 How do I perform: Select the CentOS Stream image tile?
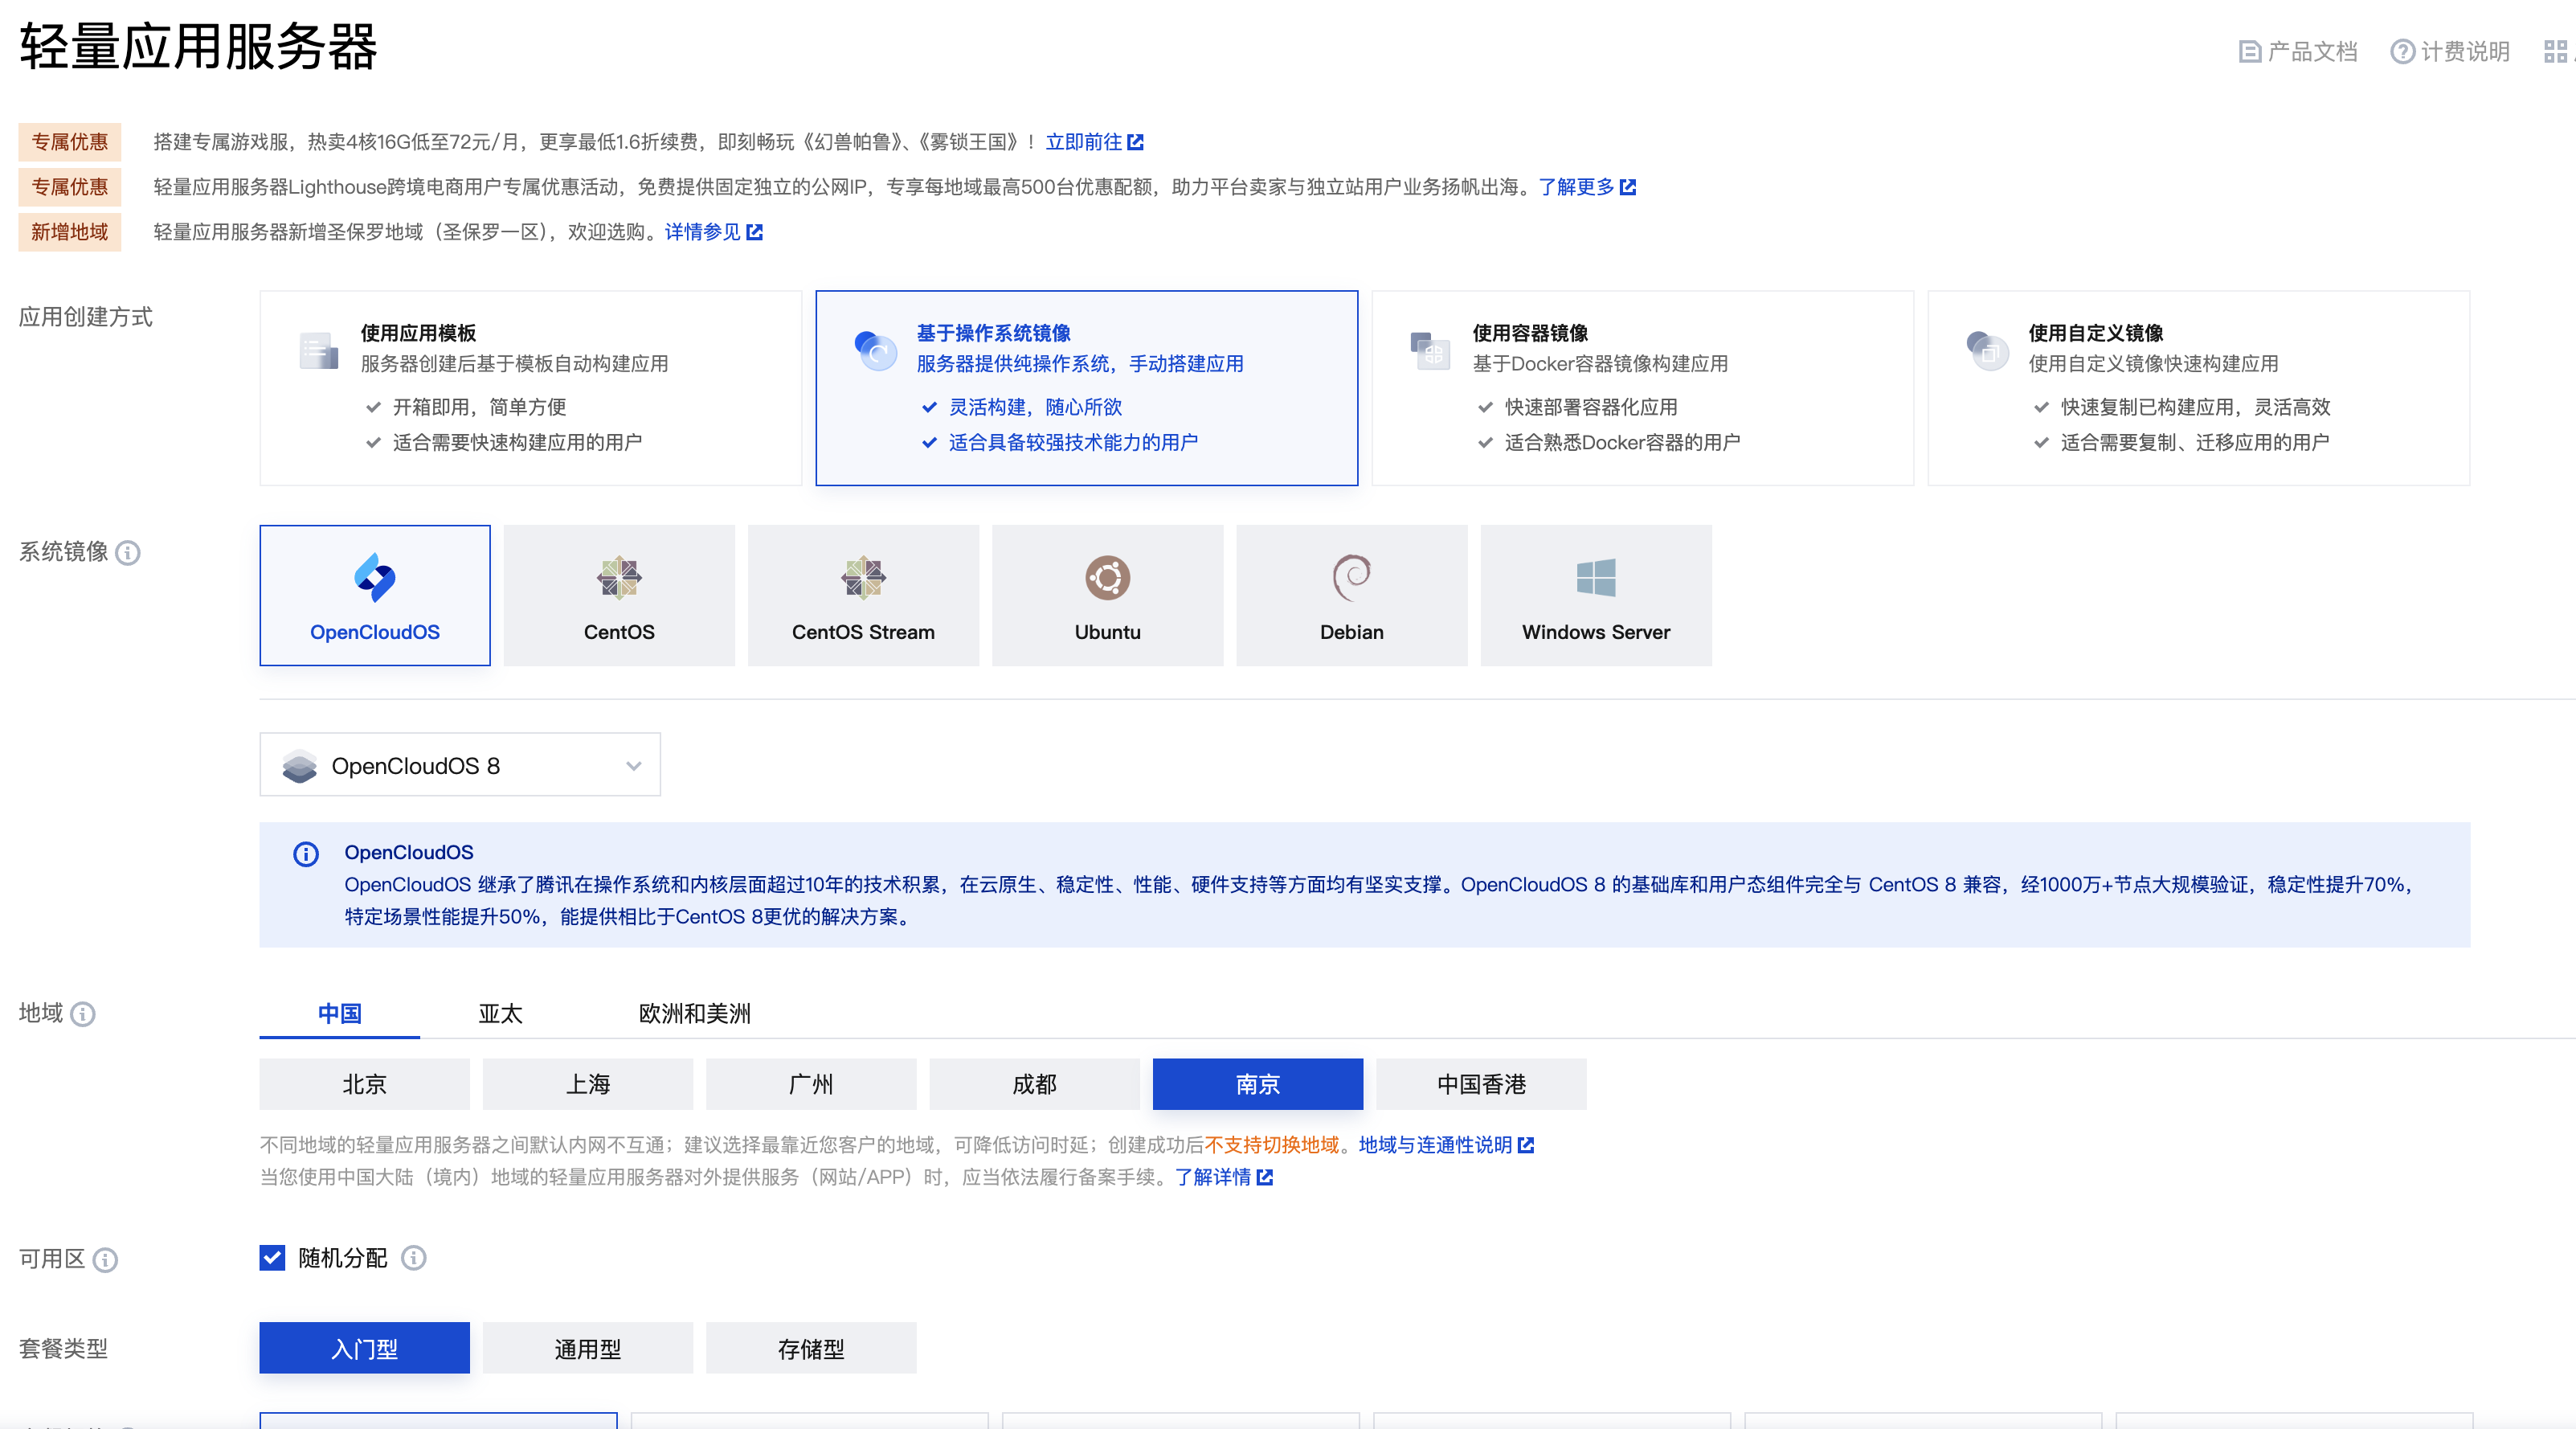tap(863, 596)
